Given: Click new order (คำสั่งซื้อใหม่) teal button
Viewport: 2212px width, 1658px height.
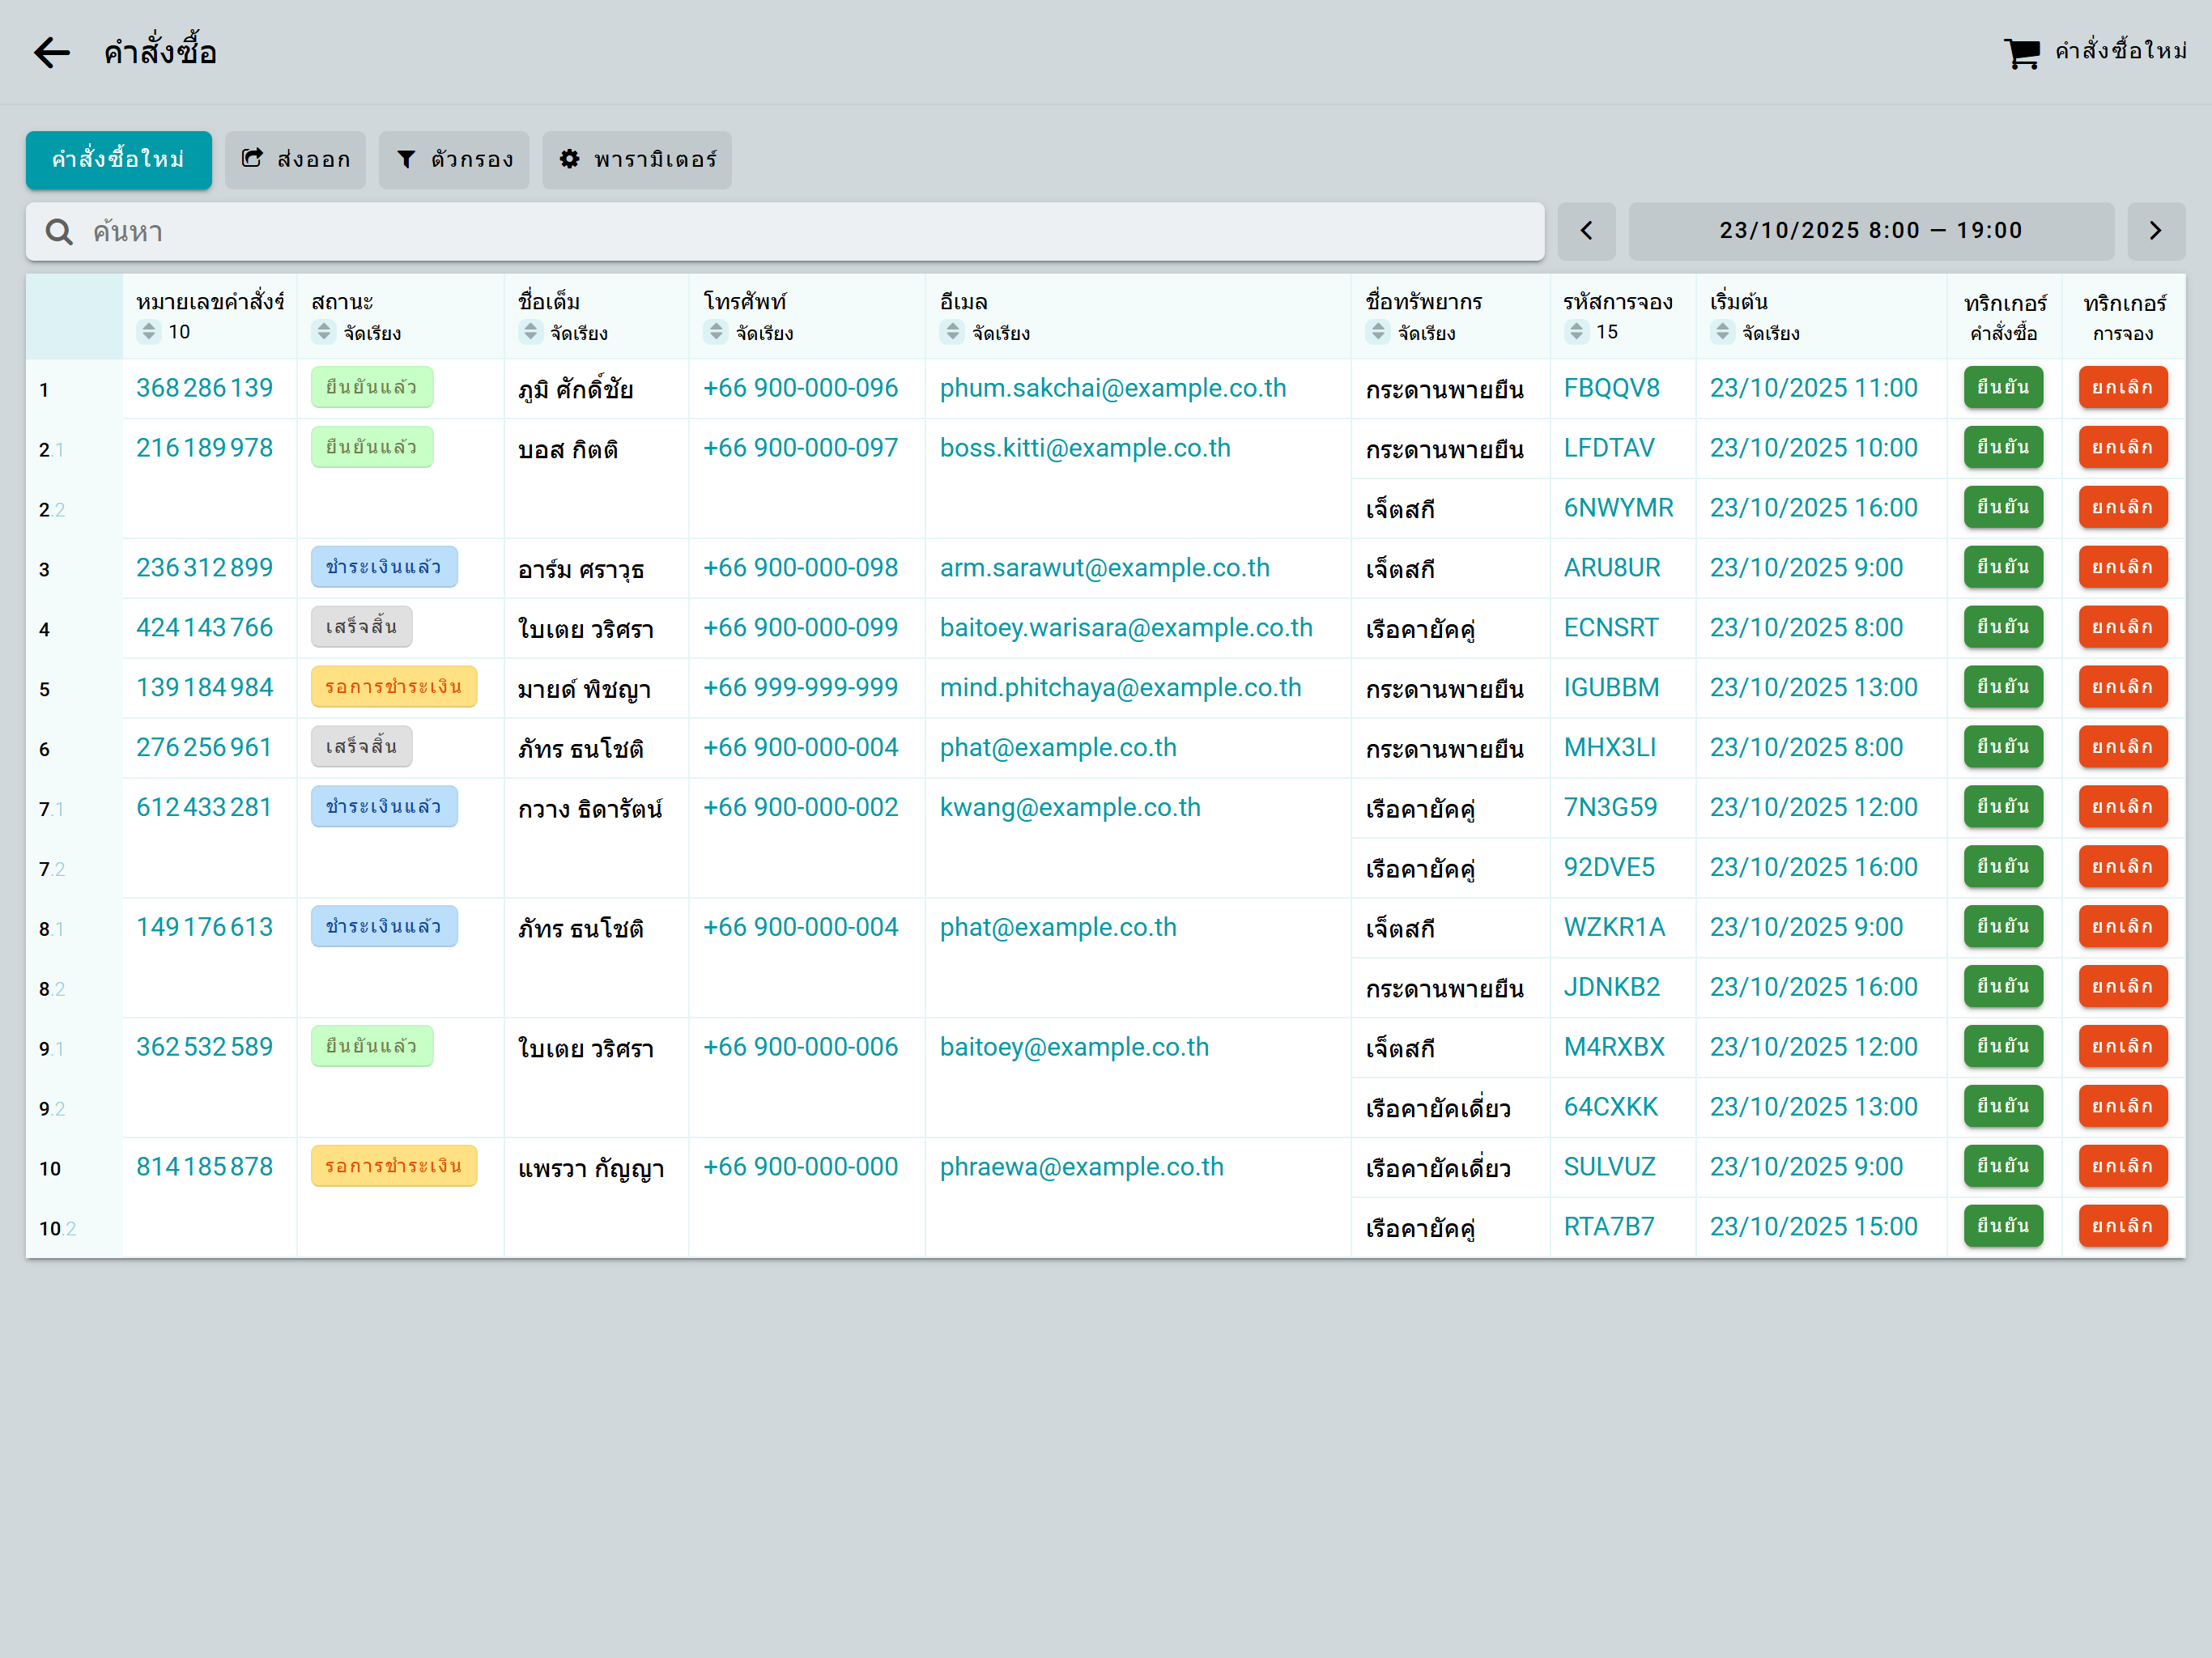Looking at the screenshot, I should (x=118, y=159).
